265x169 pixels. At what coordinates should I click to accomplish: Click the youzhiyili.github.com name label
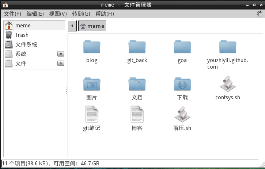tap(227, 64)
